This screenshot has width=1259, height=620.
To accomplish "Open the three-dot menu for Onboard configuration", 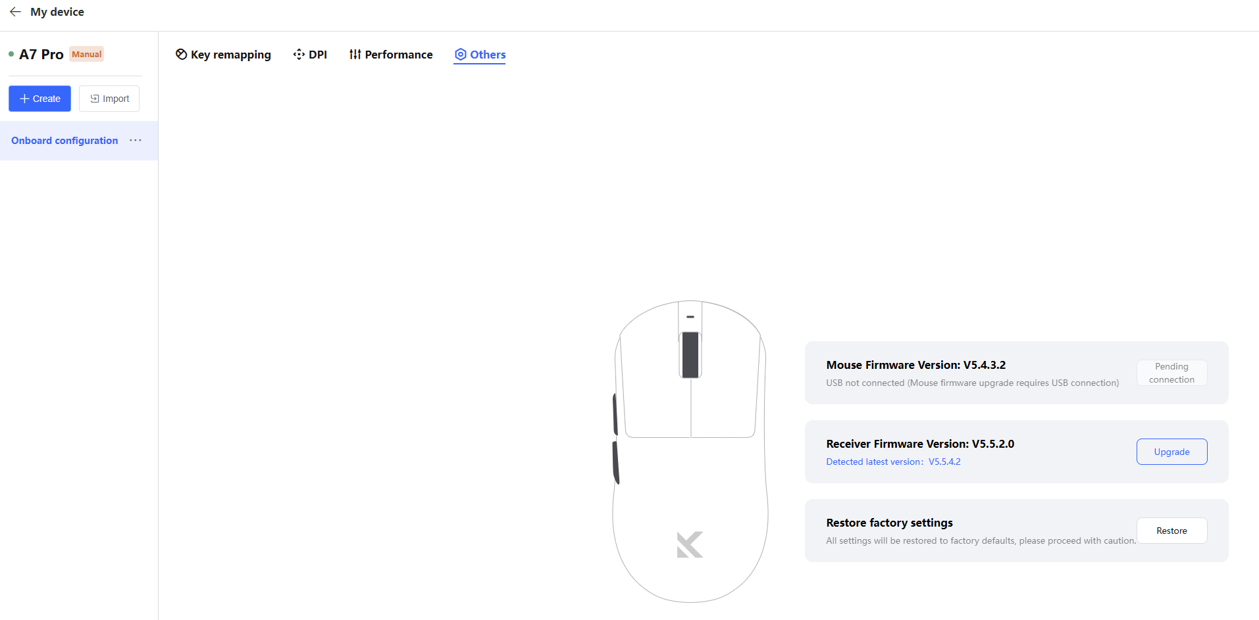I will (136, 141).
